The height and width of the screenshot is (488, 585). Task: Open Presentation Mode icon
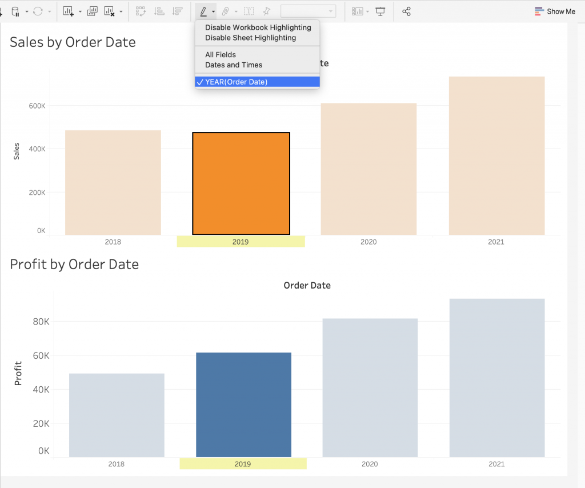pos(380,11)
